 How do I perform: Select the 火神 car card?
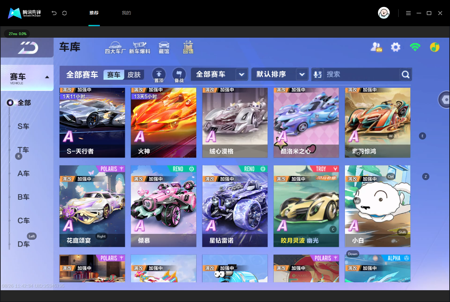pyautogui.click(x=163, y=123)
